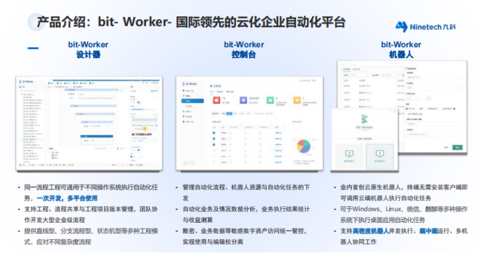The height and width of the screenshot is (253, 484).
Task: Switch to the first underlined tab in robot window
Action: click(x=347, y=69)
